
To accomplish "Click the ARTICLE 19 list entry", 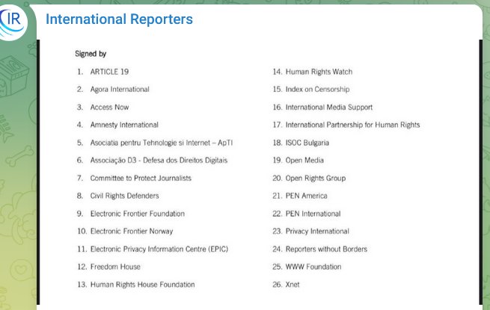I will pos(111,72).
